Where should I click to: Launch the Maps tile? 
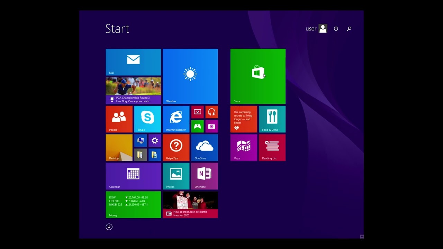(244, 148)
